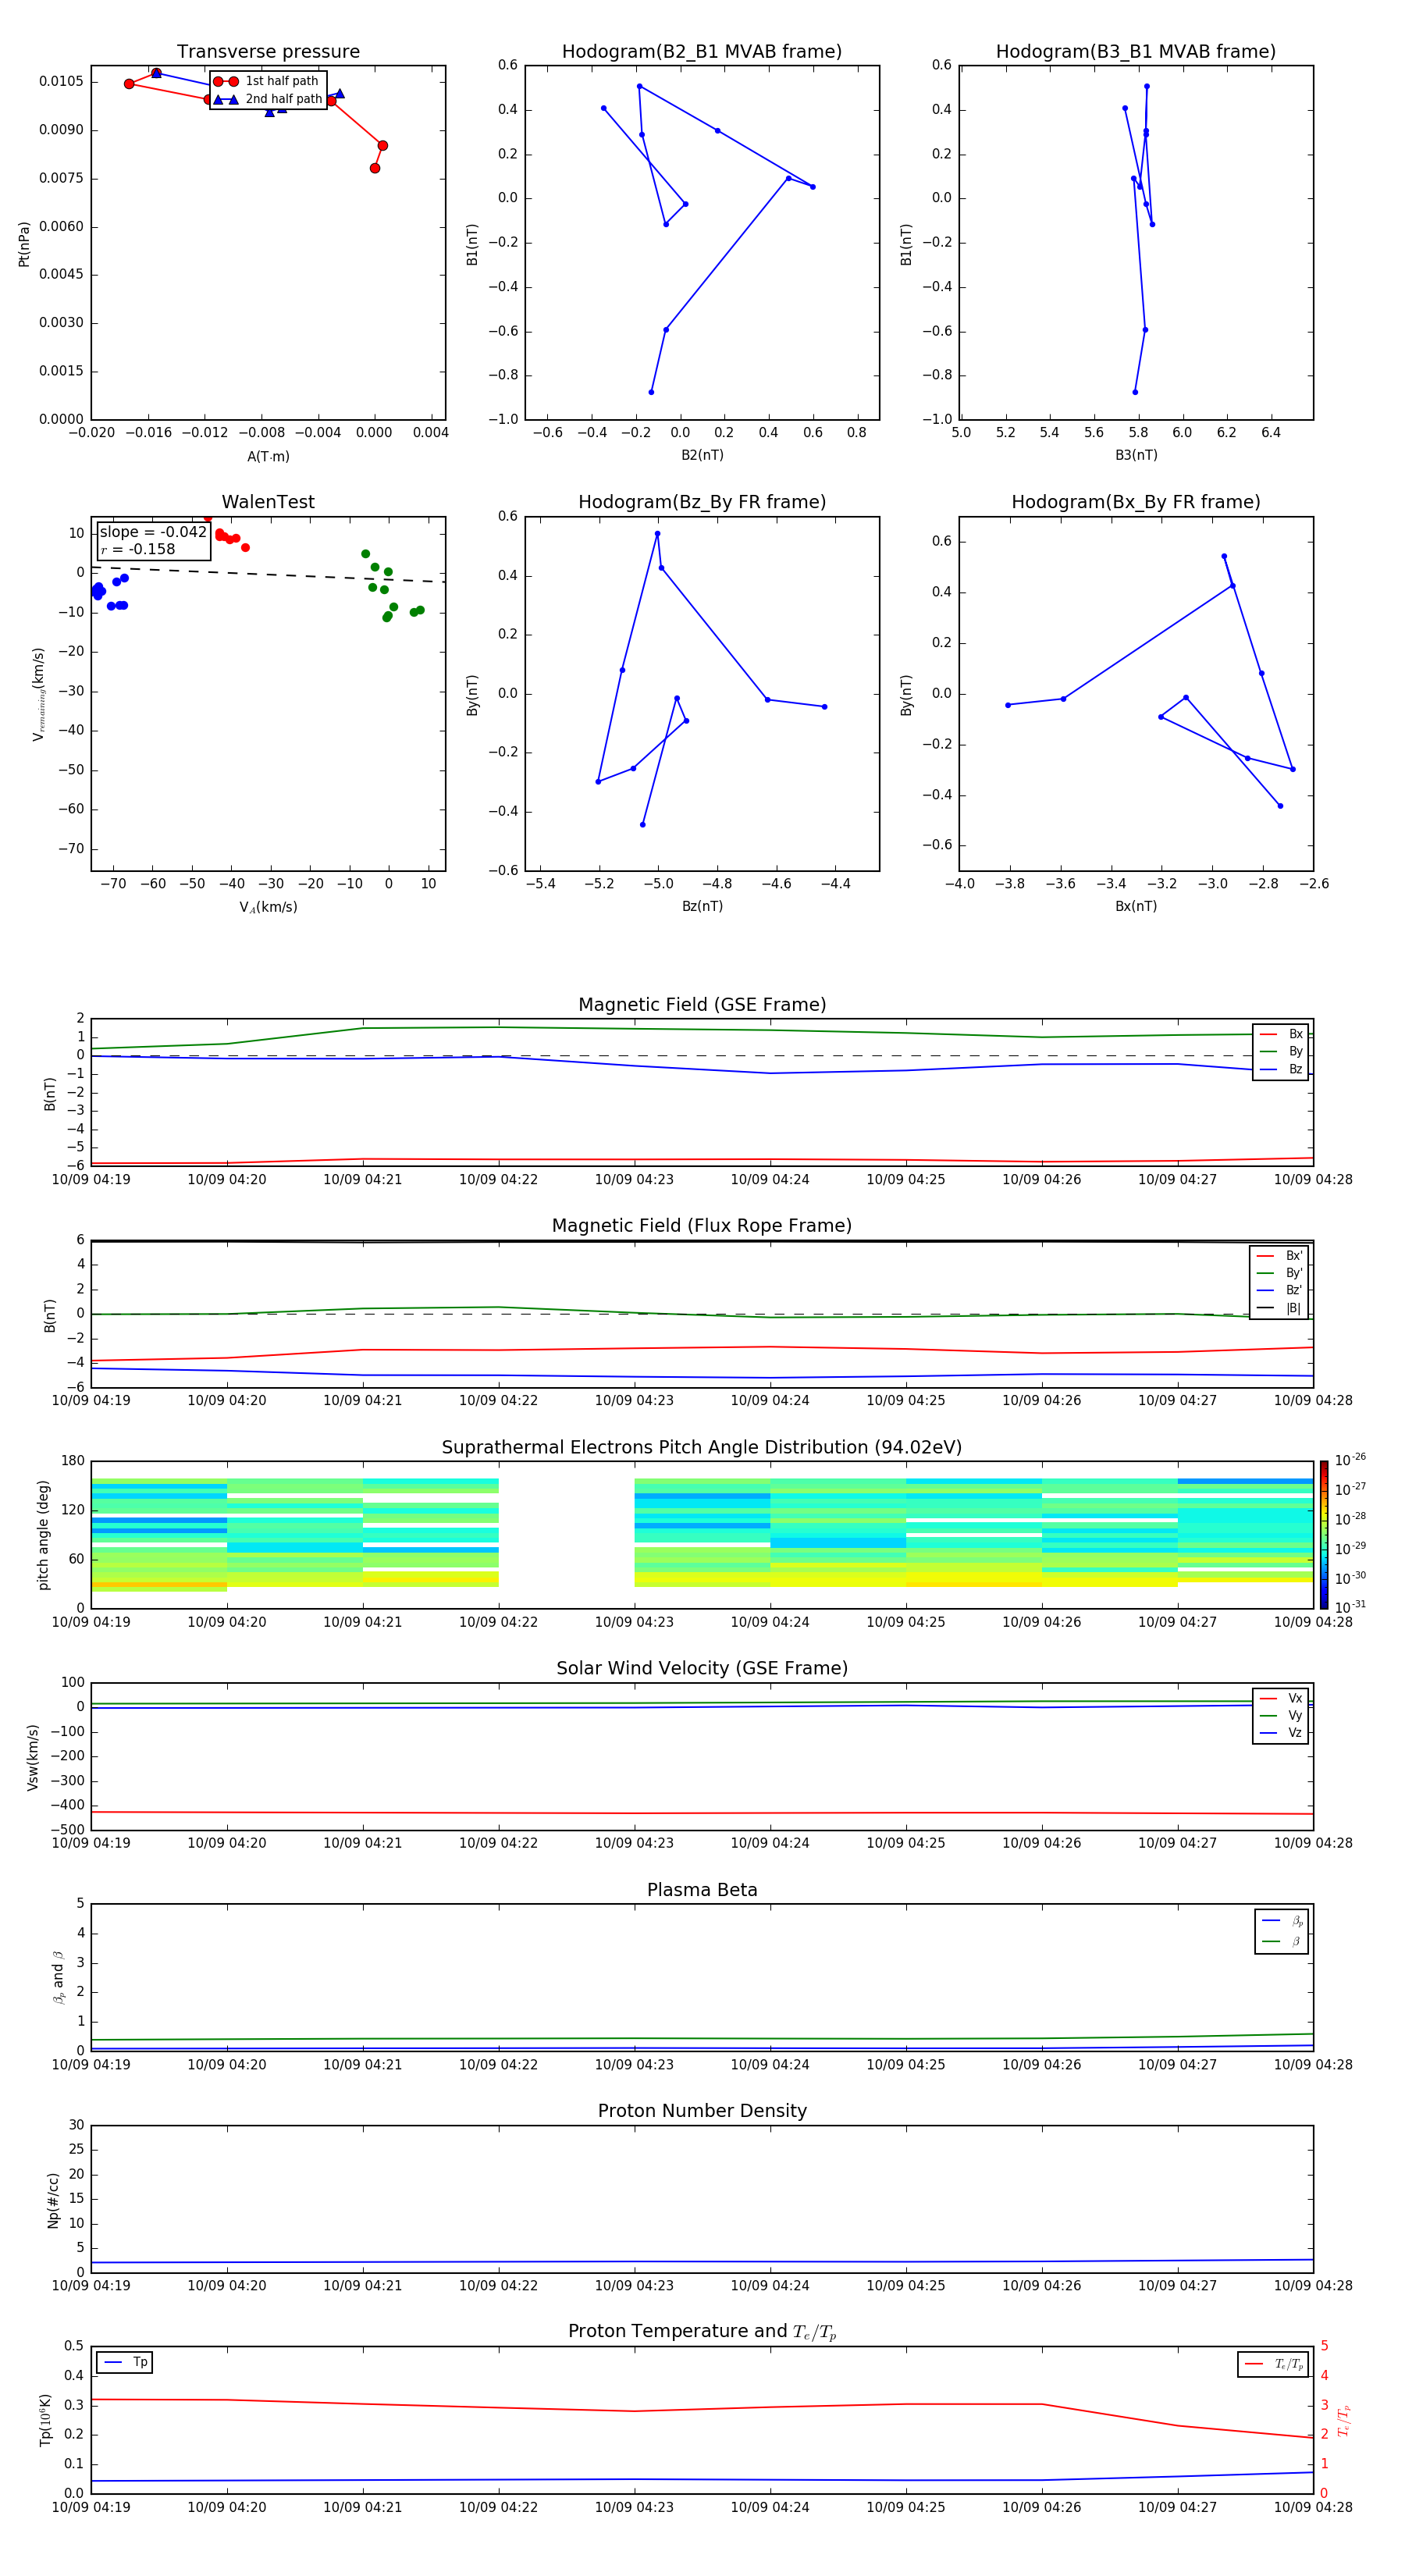
Task: Click the "B2(nT)" x-axis label
Action: click(x=702, y=455)
